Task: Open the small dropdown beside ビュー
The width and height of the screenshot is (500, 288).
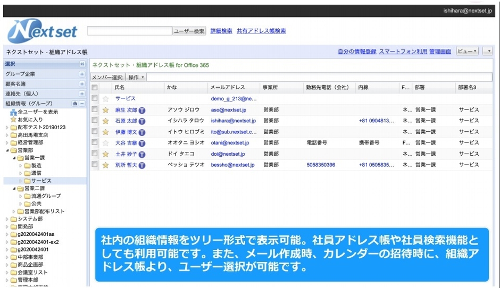Action: point(488,51)
